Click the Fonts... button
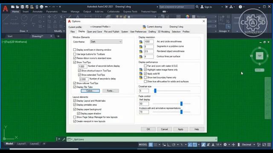The image size is (273, 153). click(110, 91)
